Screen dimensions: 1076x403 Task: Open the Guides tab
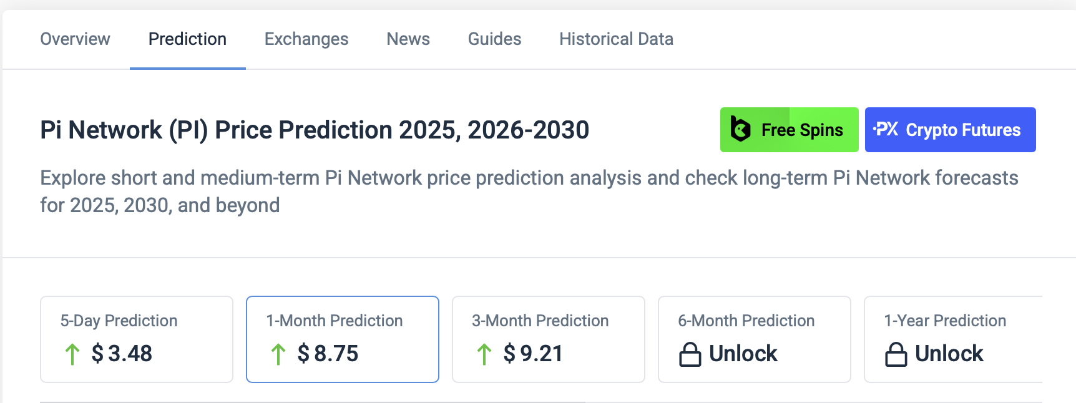tap(494, 39)
